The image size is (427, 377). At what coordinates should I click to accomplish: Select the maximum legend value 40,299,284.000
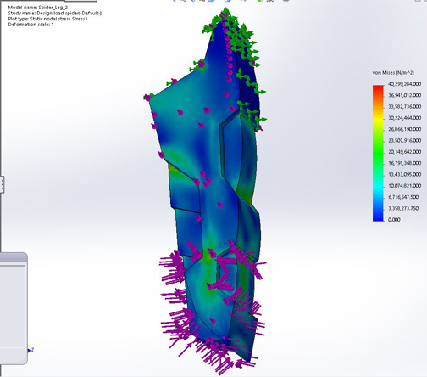pyautogui.click(x=404, y=84)
